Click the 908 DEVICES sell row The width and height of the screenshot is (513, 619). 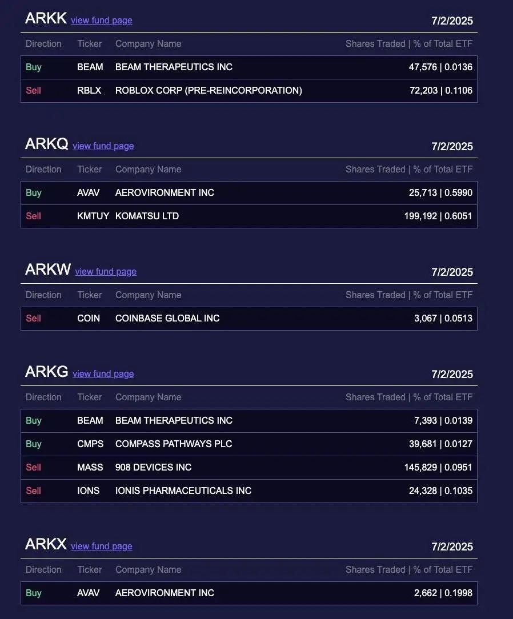[x=249, y=467]
